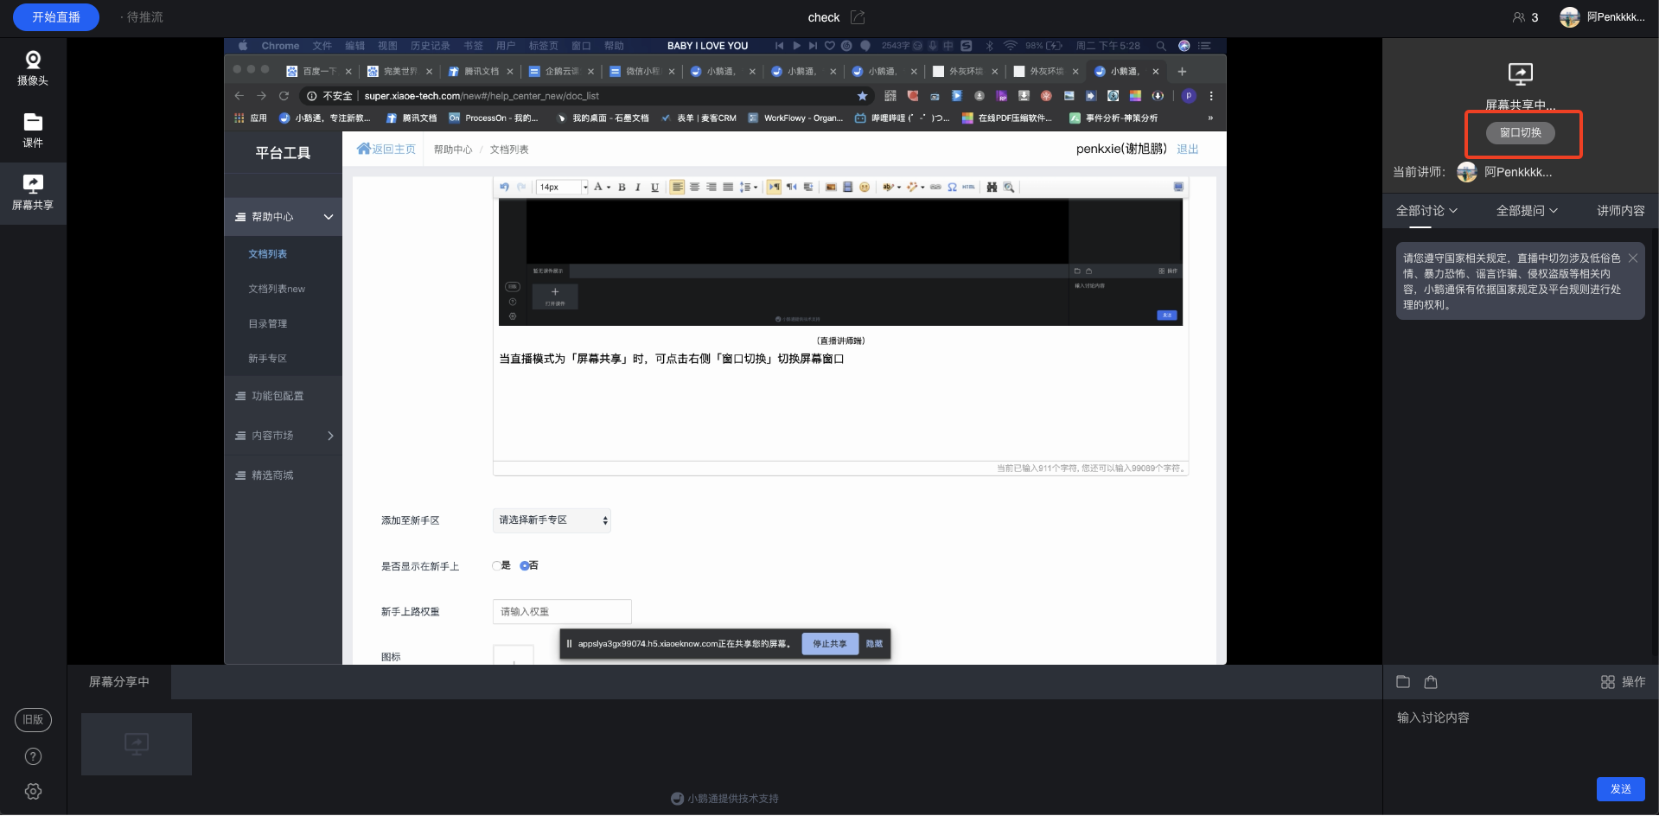The width and height of the screenshot is (1659, 816).
Task: Click the 发送 send button
Action: [1620, 789]
